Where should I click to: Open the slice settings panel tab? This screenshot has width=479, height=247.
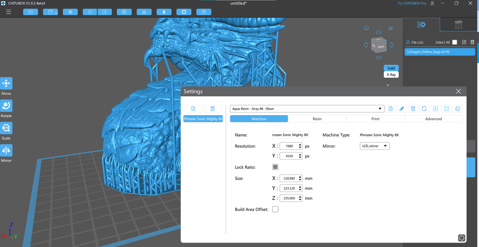coord(421,25)
